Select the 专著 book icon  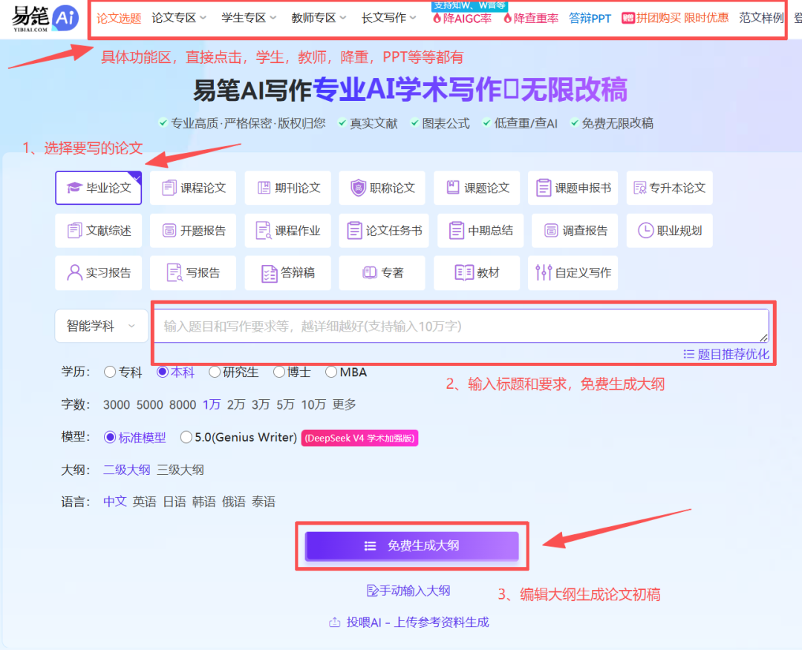[369, 272]
